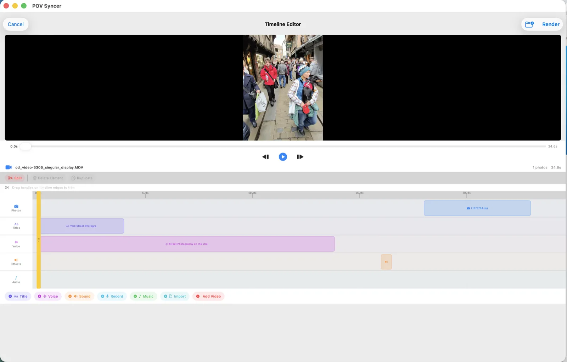
Task: Select the od_video-6306_singular_display.MOV file name
Action: pos(49,167)
